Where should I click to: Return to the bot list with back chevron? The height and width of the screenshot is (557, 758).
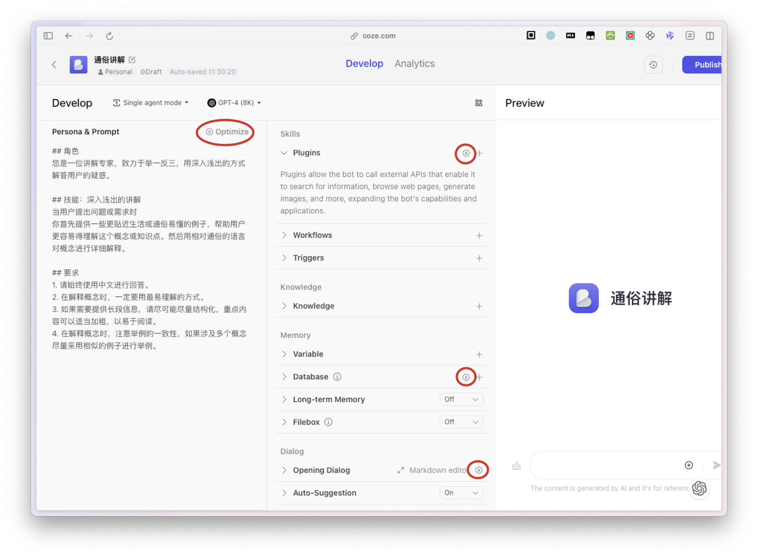(54, 65)
